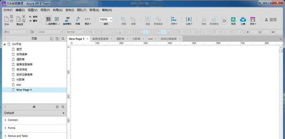Click the Undo arrow (撤销)
The image size is (285, 139).
pos(33,17)
